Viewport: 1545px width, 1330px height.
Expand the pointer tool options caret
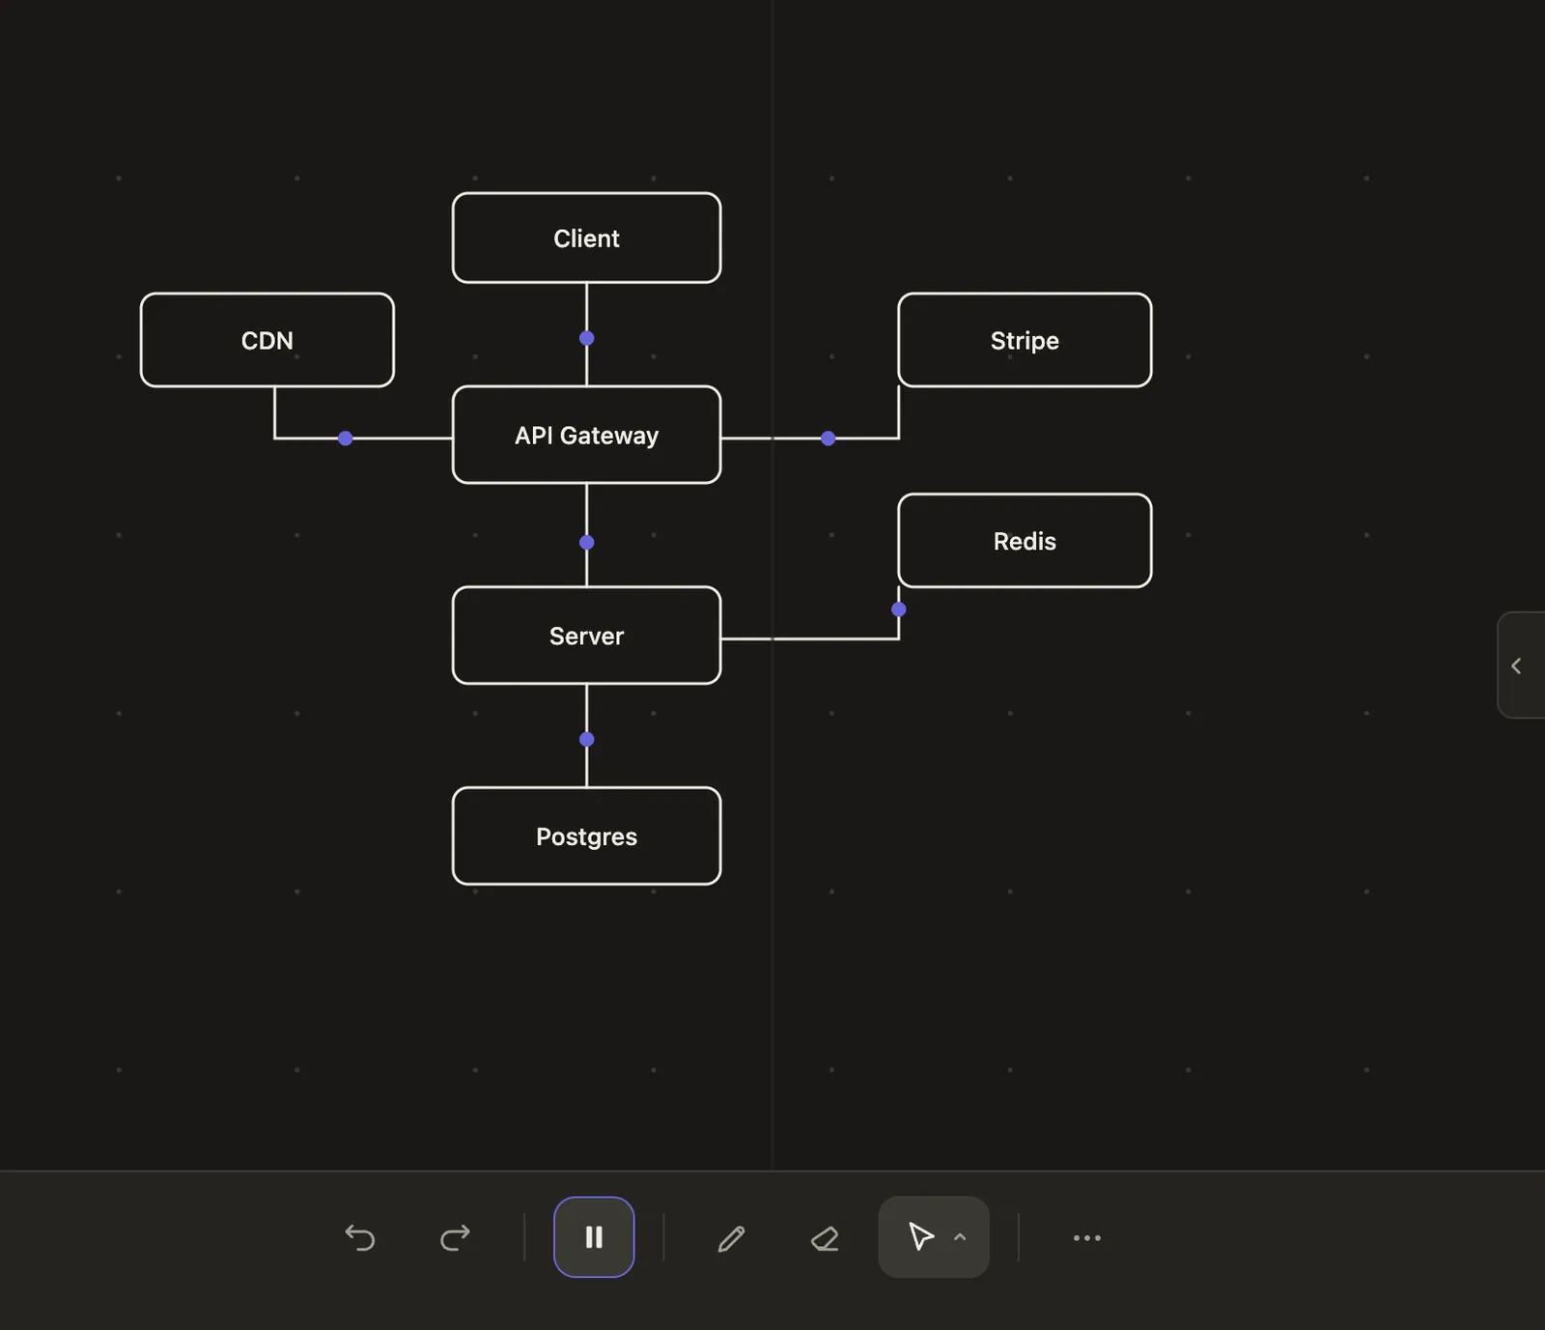pos(960,1237)
